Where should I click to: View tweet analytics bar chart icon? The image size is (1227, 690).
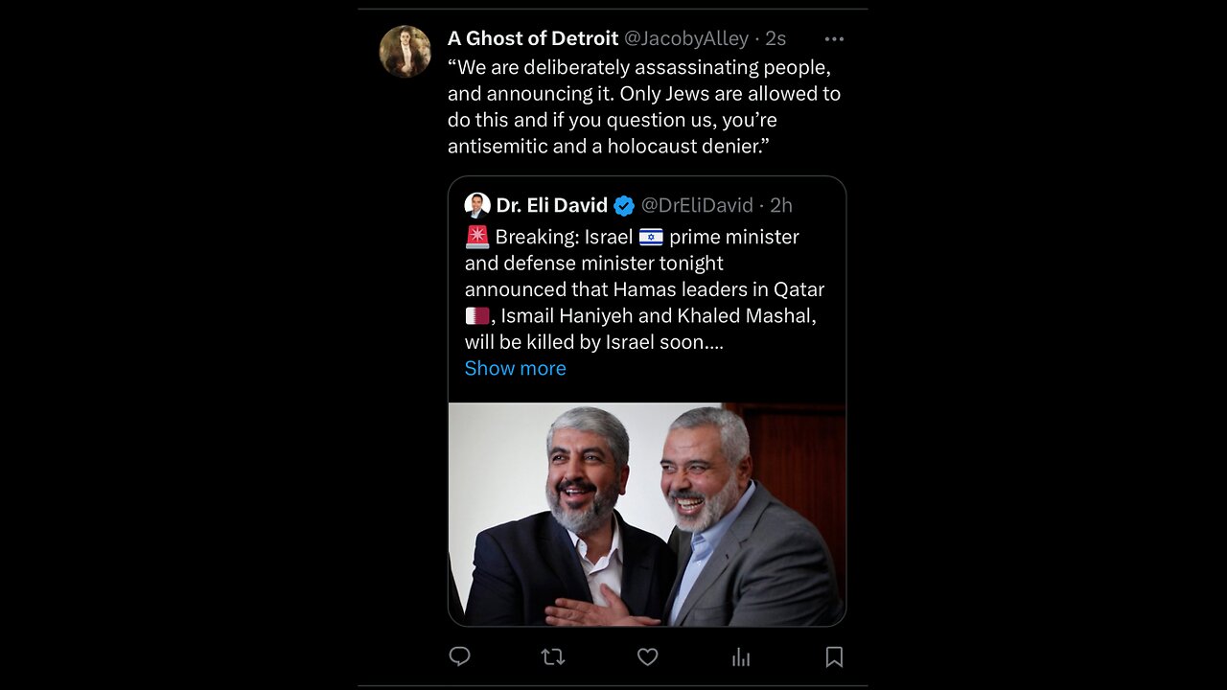point(741,656)
